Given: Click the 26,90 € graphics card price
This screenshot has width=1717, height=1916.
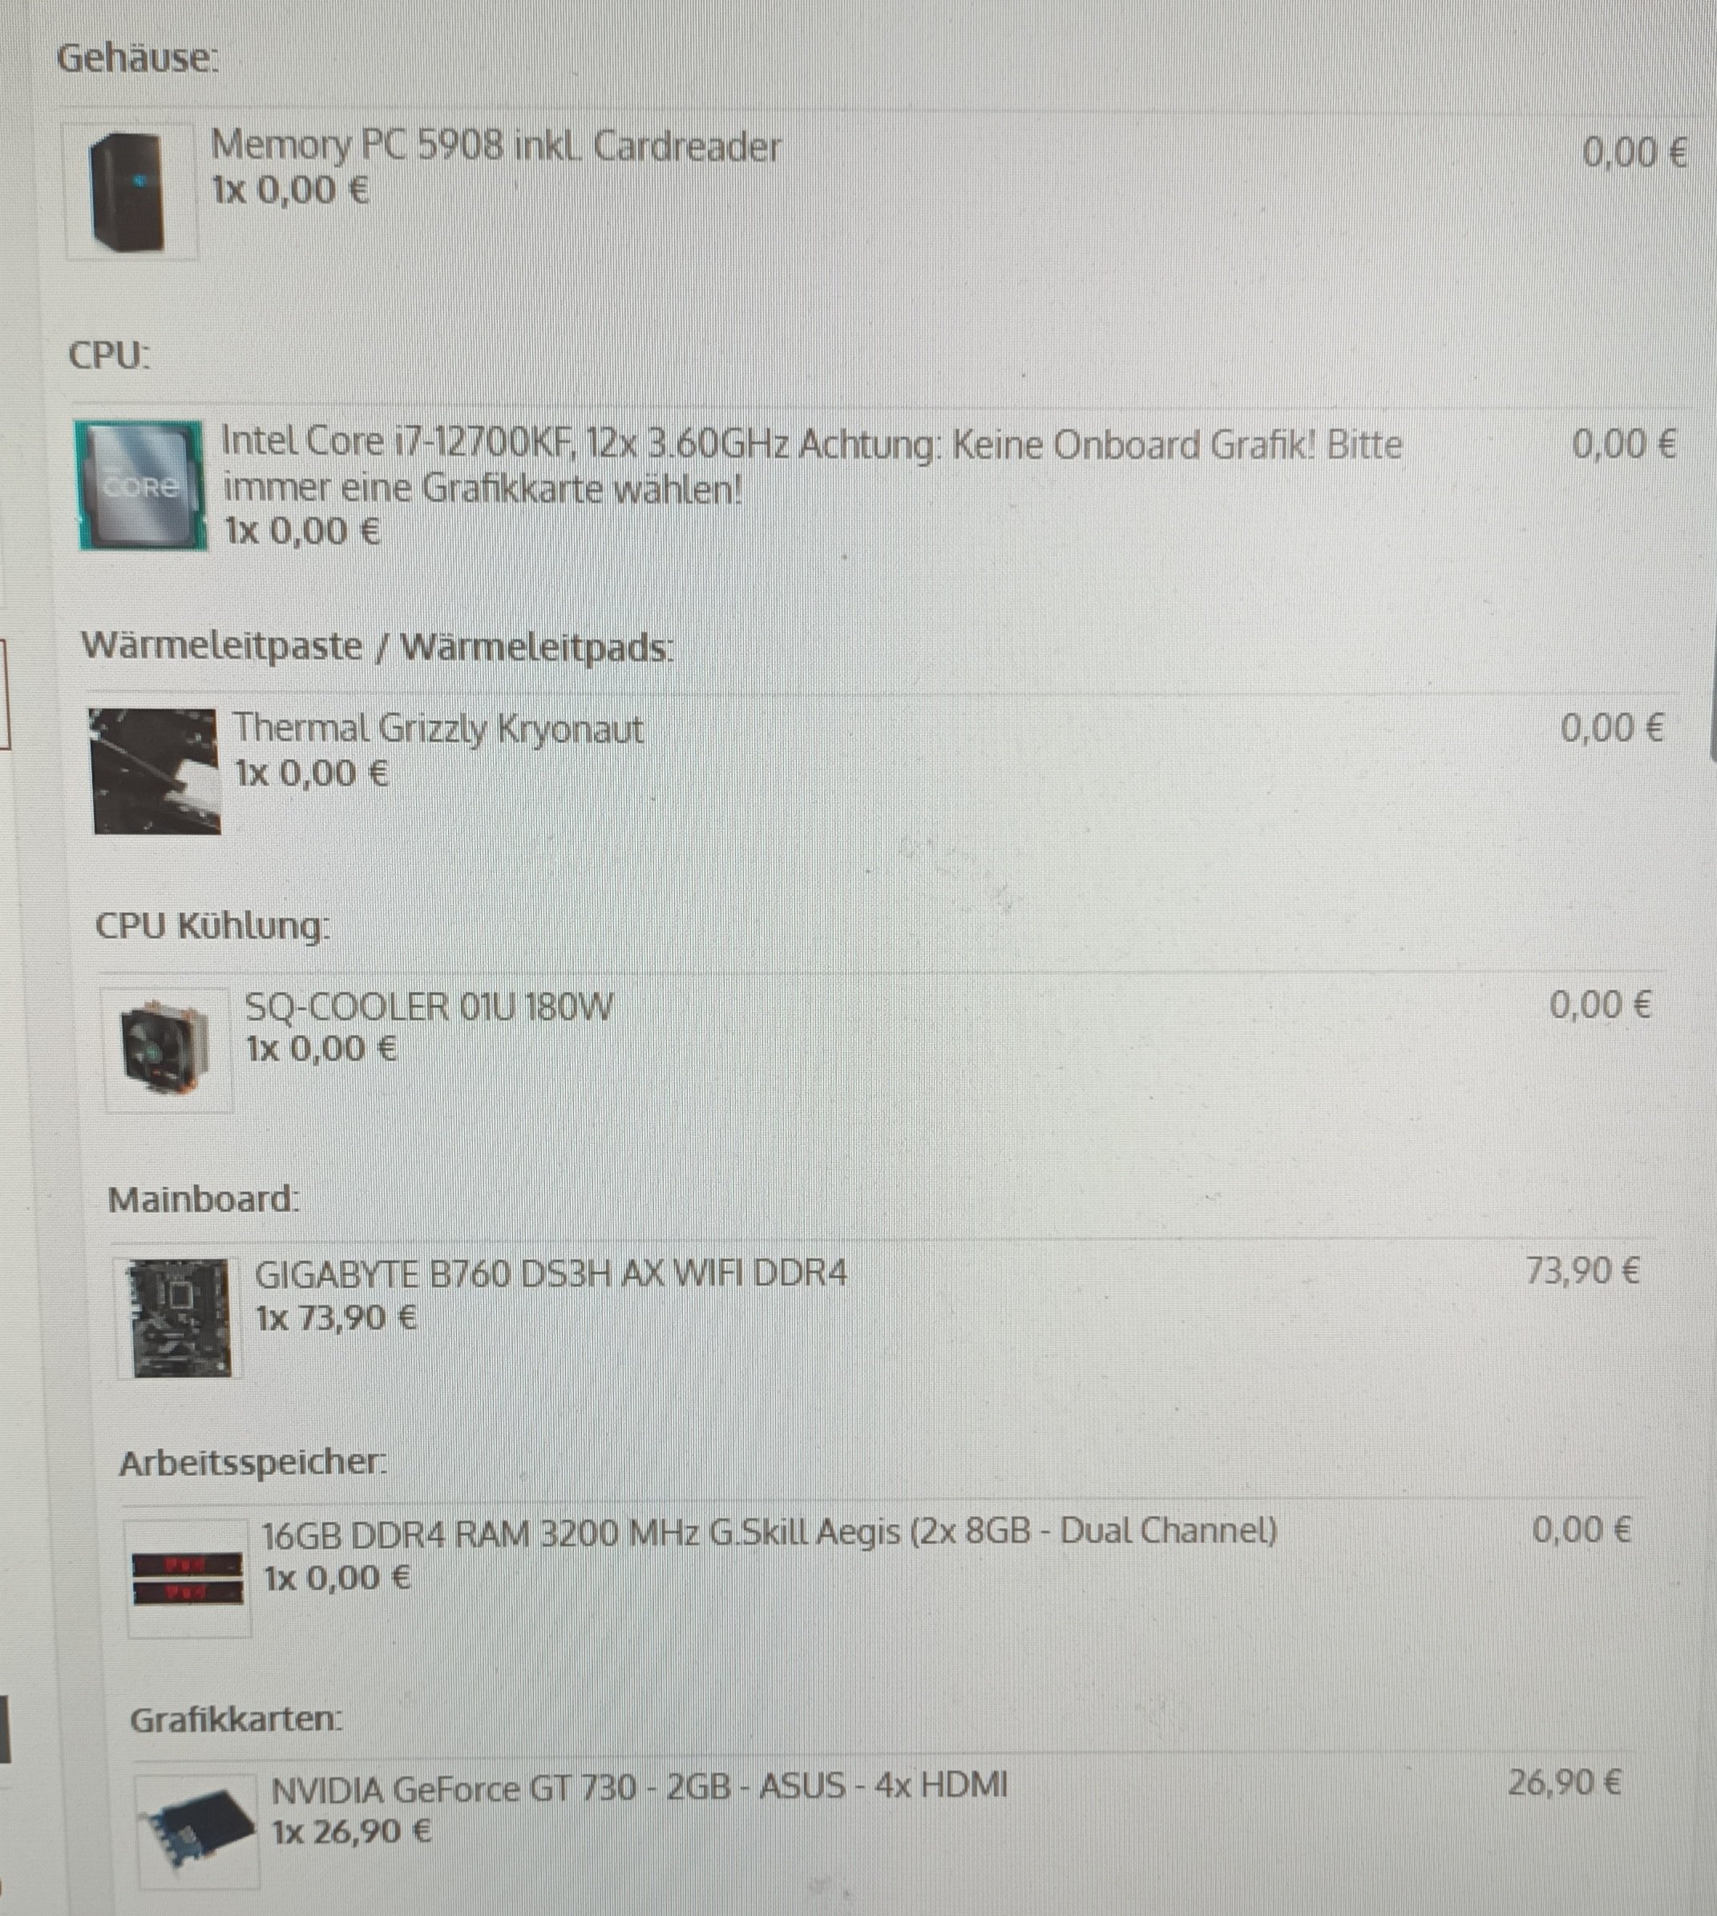Looking at the screenshot, I should pyautogui.click(x=1564, y=1782).
